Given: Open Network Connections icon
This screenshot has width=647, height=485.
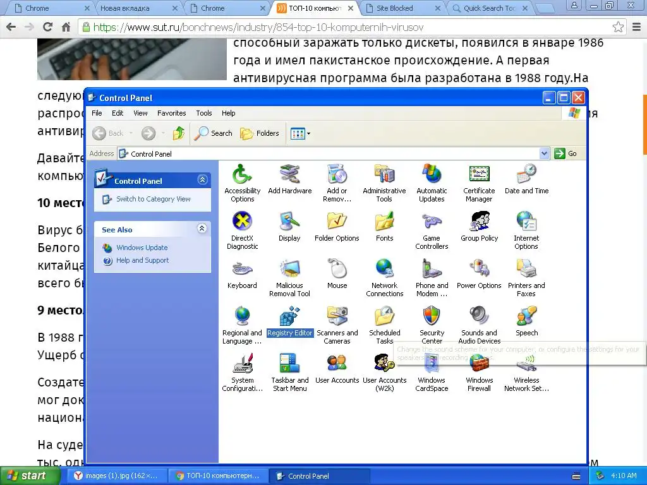Looking at the screenshot, I should pyautogui.click(x=384, y=269).
